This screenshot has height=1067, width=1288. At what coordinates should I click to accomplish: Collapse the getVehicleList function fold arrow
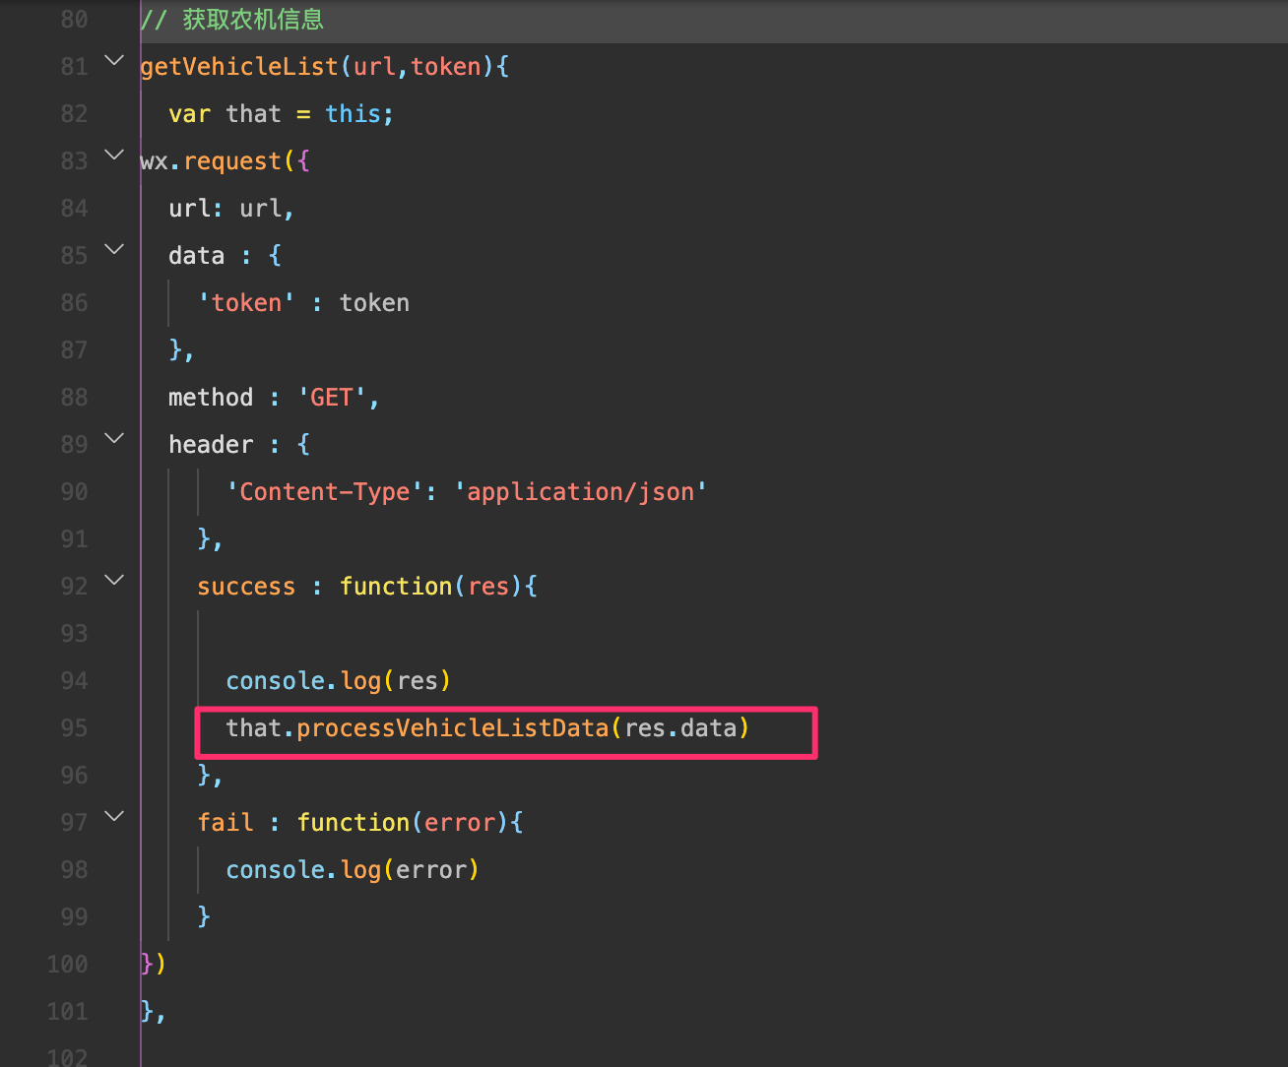coord(114,61)
